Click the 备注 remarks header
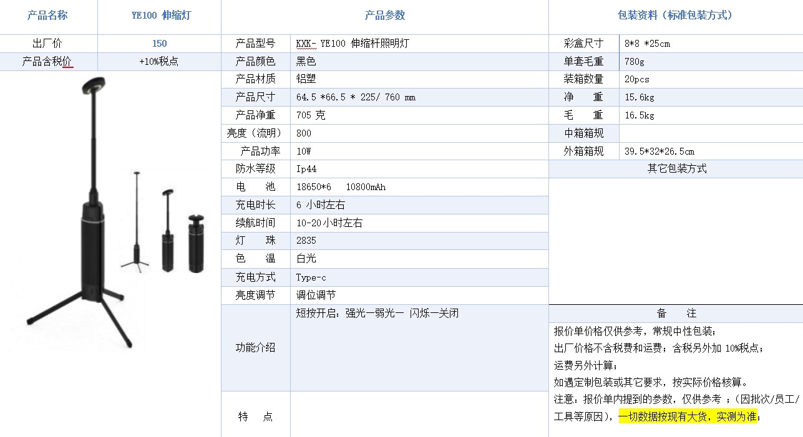803x437 pixels. [676, 313]
